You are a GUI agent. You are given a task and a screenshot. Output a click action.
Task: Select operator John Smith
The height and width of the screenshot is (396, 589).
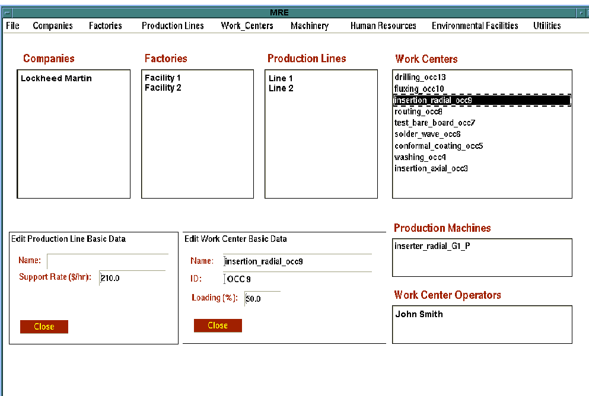pos(419,314)
